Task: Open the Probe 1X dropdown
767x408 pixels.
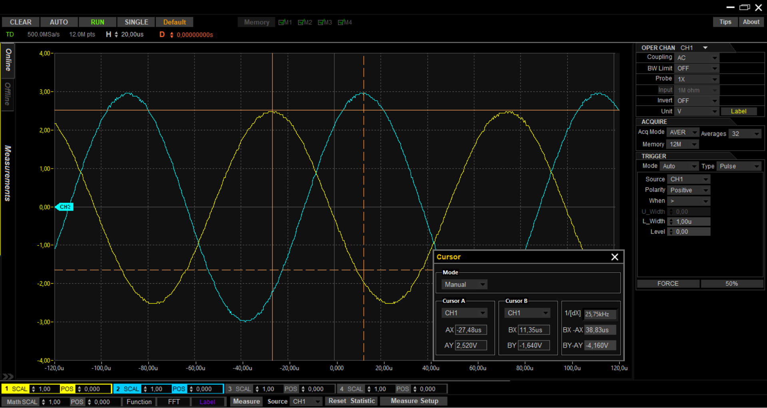Action: tap(697, 79)
